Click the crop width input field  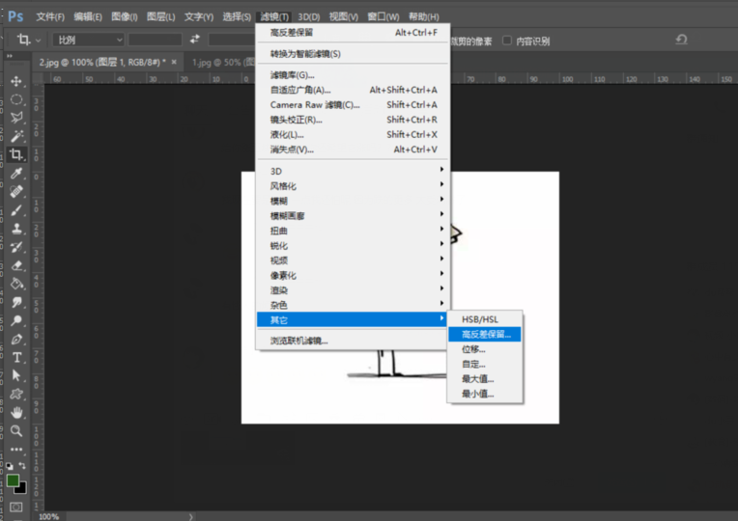click(x=155, y=40)
